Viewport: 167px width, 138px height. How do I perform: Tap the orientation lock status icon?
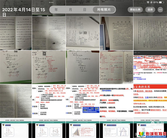[151, 2]
